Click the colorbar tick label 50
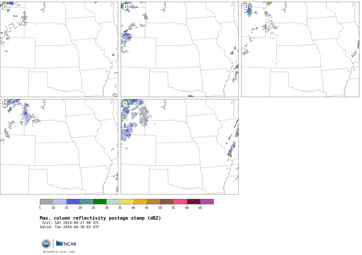Screen dimensions: 362x255 pyautogui.click(x=160, y=208)
